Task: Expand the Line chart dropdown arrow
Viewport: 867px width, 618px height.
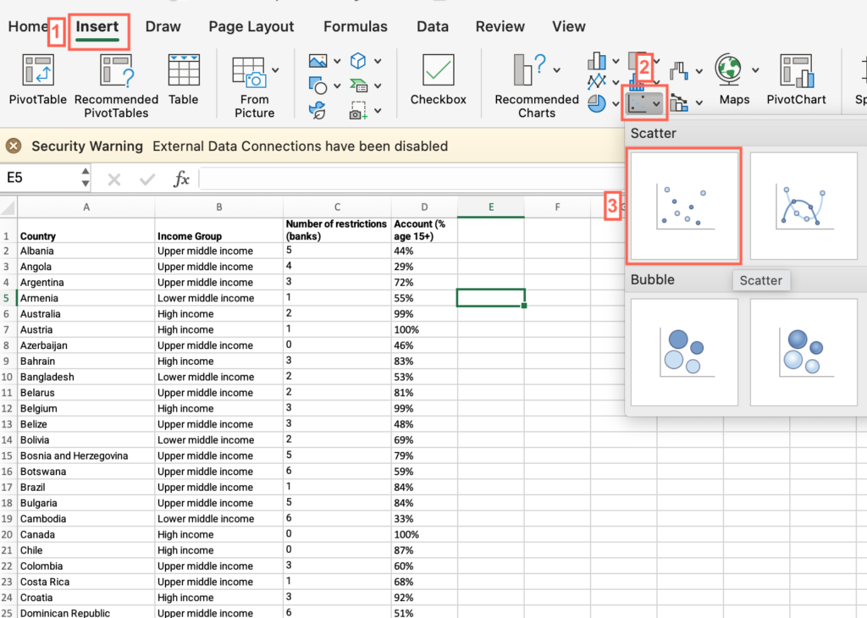Action: [x=616, y=82]
